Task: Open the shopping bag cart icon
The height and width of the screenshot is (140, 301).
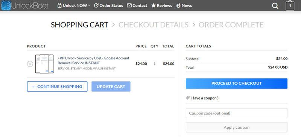Action: (290, 6)
